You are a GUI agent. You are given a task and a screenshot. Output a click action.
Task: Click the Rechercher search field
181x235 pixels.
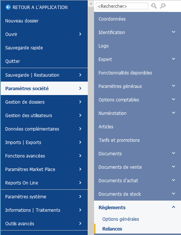click(x=122, y=6)
